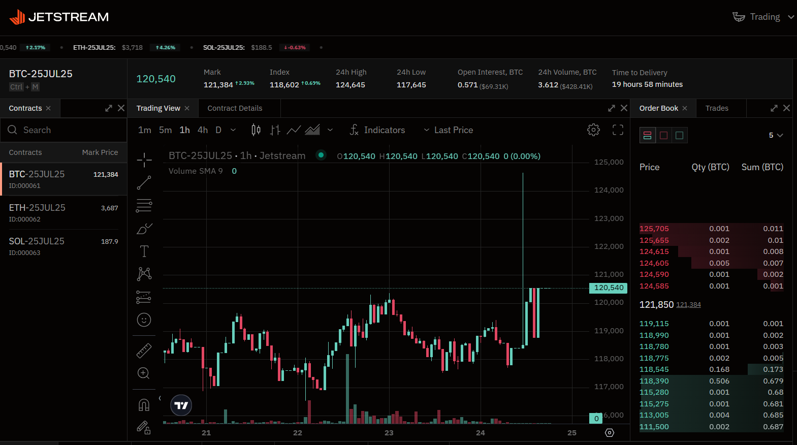Open the prediction and measurement tools
This screenshot has height=445, width=797.
coord(144,297)
